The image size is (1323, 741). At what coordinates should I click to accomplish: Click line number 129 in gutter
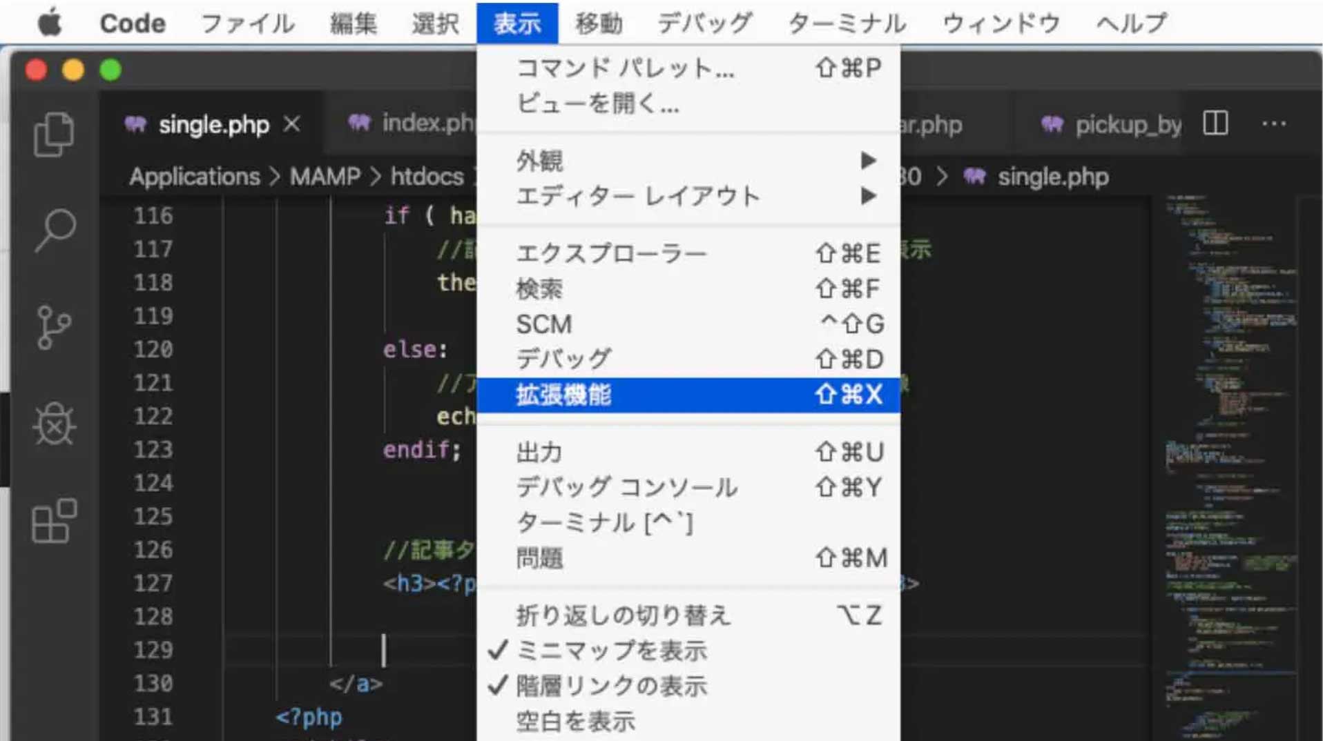point(153,650)
